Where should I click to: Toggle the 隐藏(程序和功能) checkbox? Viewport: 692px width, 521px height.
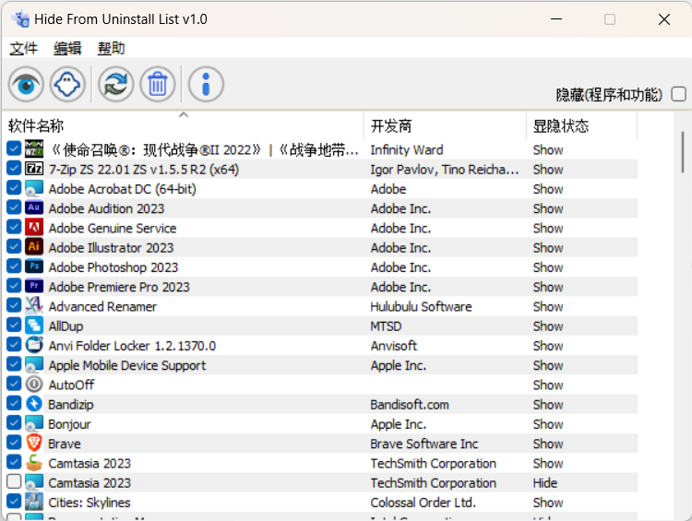point(678,94)
